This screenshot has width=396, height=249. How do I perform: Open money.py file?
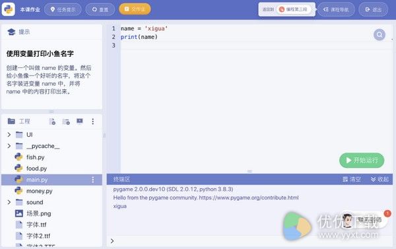[51, 191]
